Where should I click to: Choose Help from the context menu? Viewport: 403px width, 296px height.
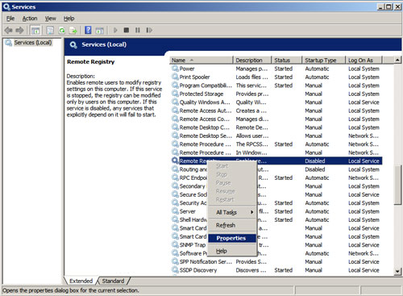click(232, 251)
